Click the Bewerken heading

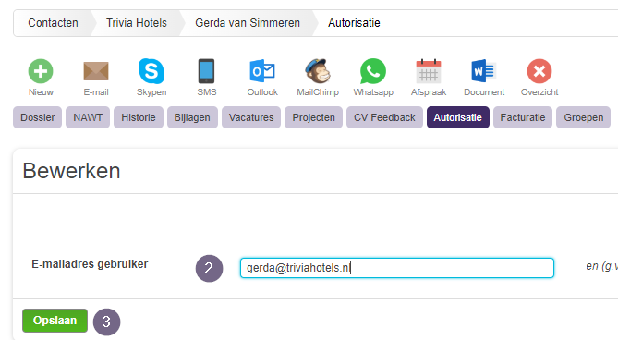tap(71, 171)
